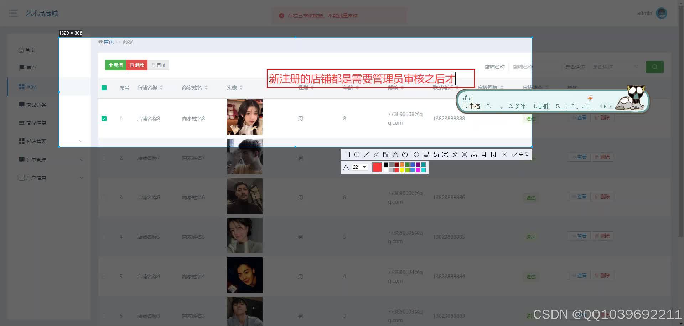Select the numbered step marker tool
Viewport: 684px width, 326px height.
click(x=405, y=154)
